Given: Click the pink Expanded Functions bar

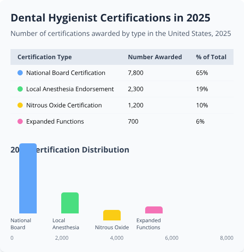Looking at the screenshot, I should [x=154, y=210].
